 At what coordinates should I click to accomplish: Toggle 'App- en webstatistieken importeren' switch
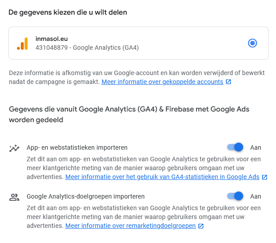coord(235,147)
